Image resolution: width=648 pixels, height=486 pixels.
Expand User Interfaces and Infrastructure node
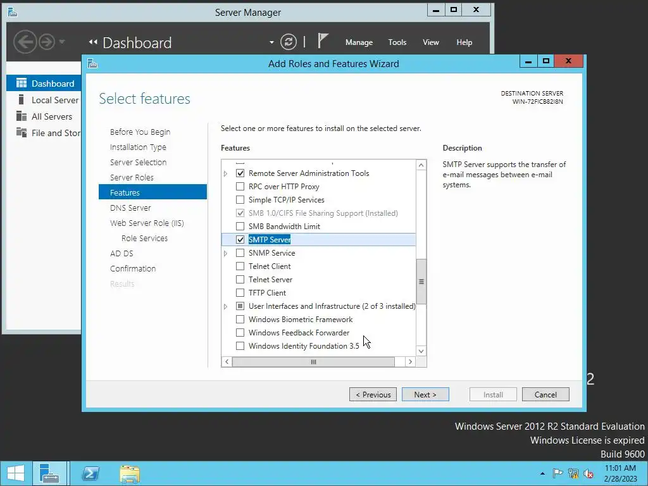click(226, 306)
